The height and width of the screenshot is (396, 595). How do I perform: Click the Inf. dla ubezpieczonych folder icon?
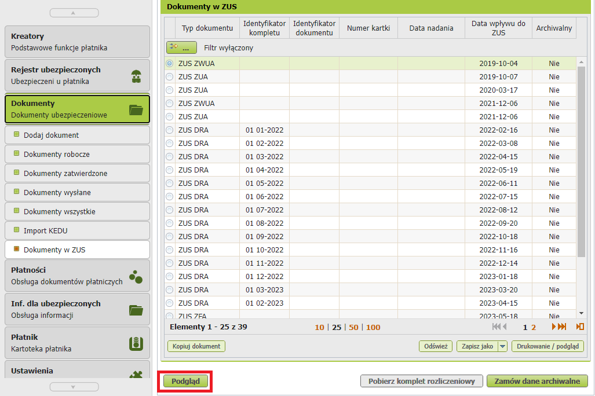click(136, 310)
